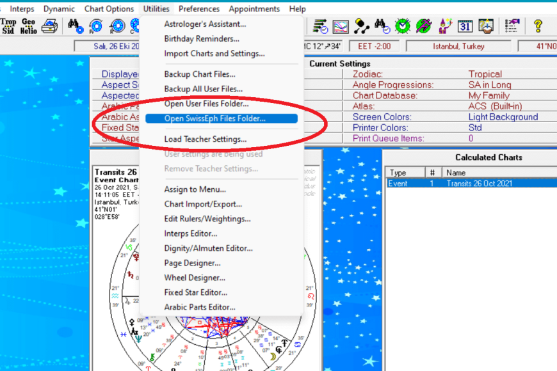
Task: Click the Chart Database setting link
Action: click(x=385, y=95)
